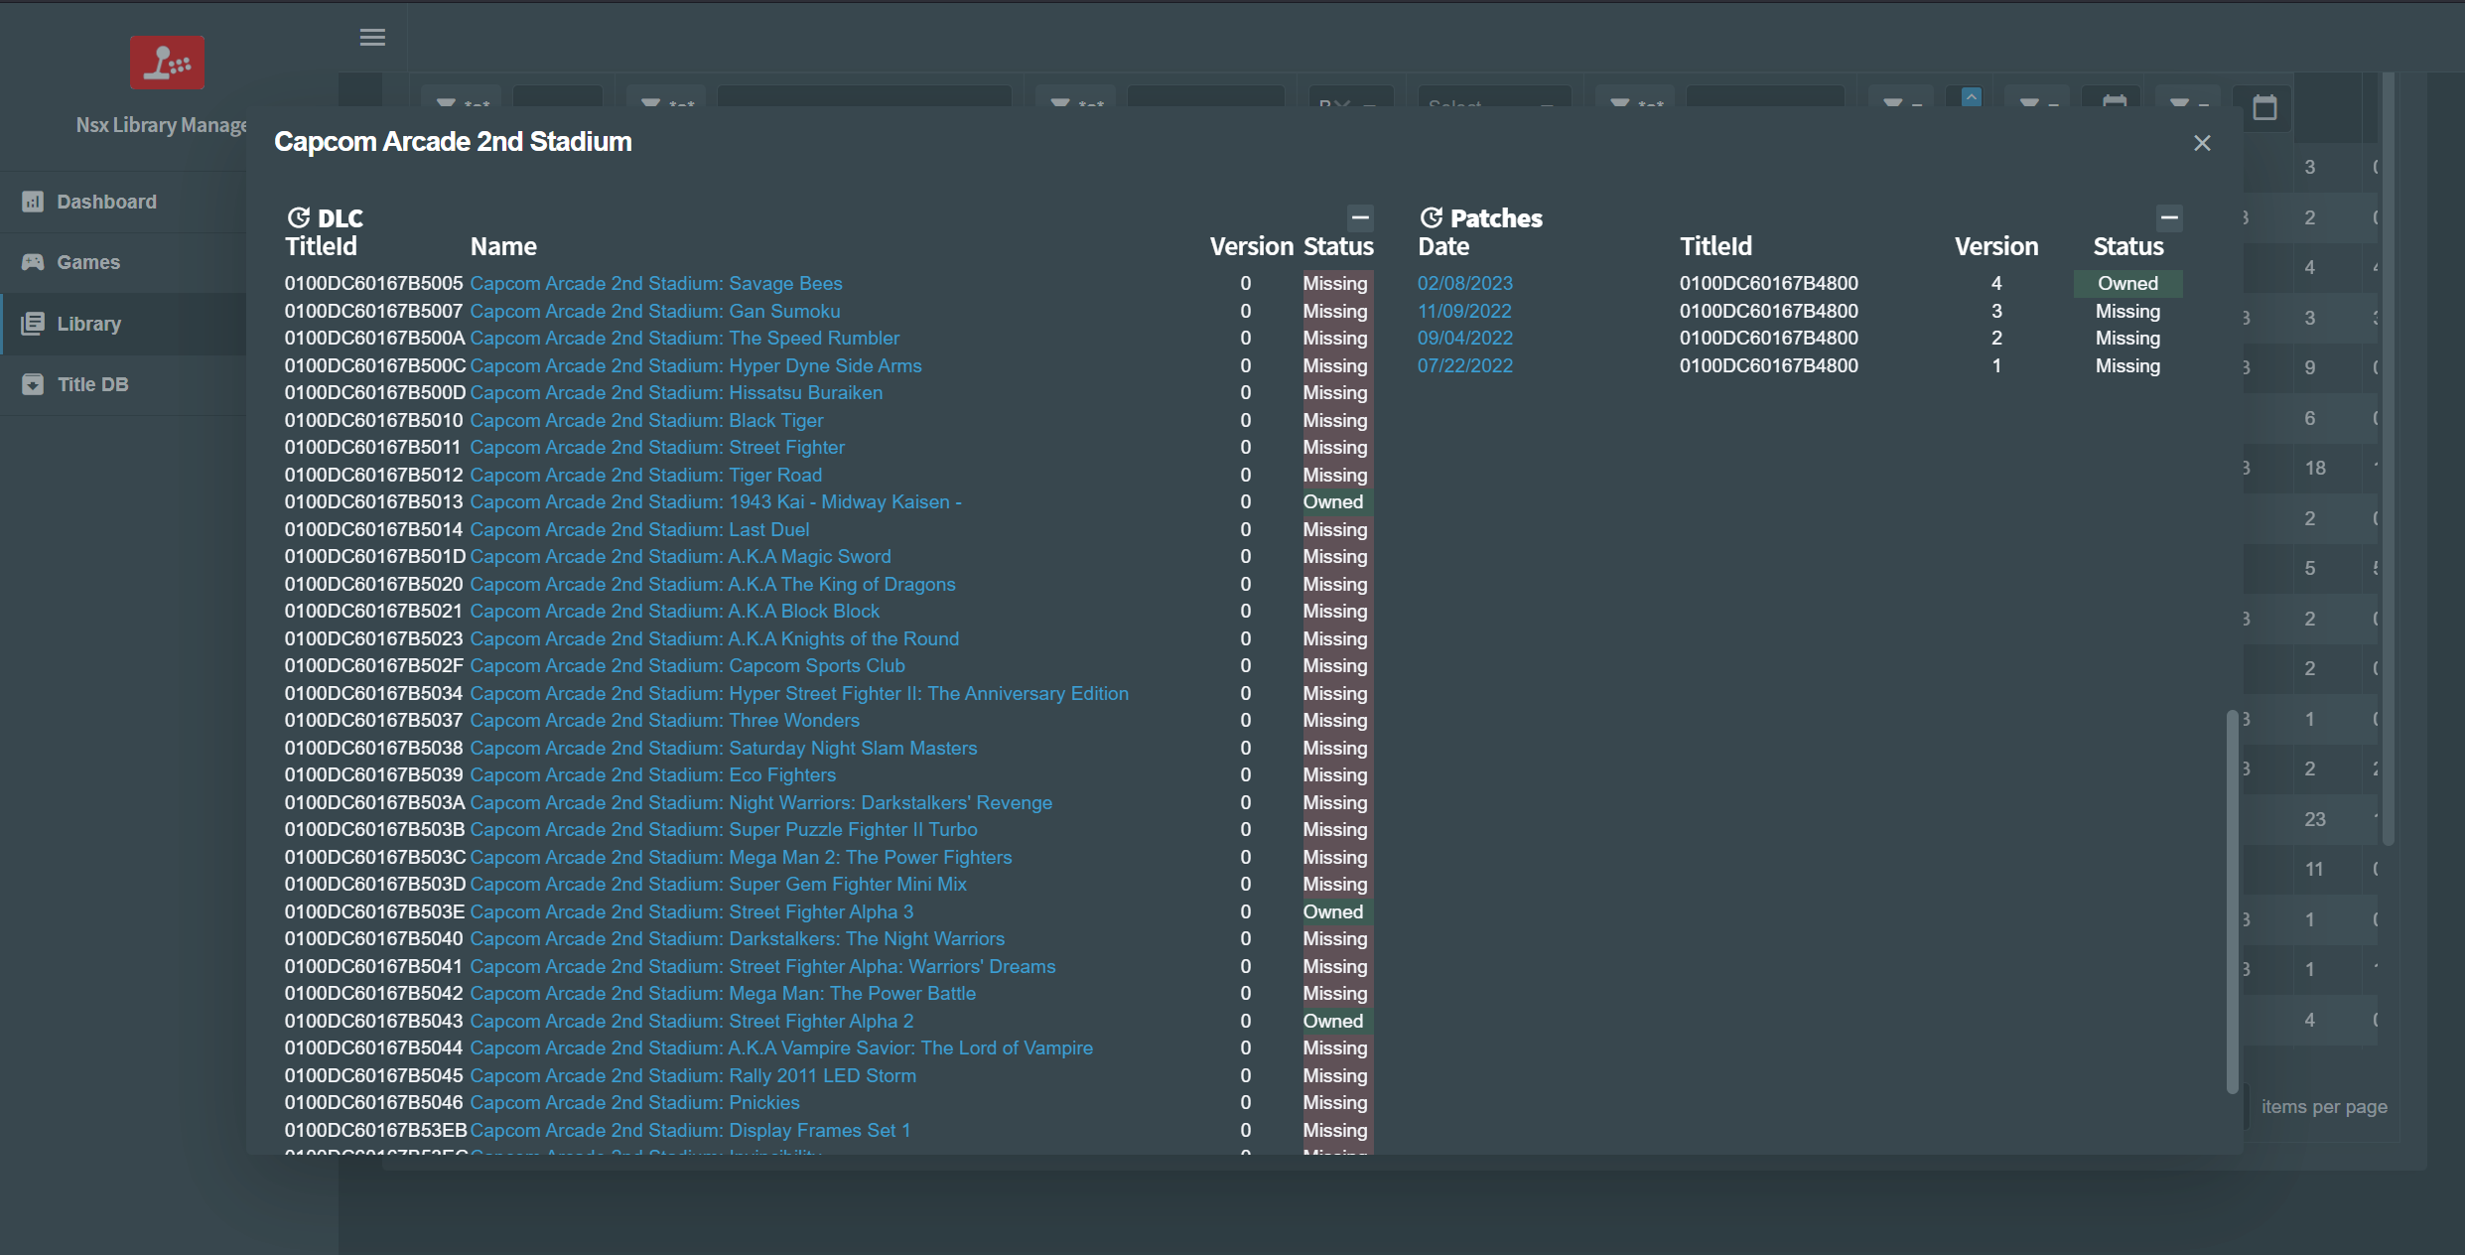Open the Last Duel DLC link
The height and width of the screenshot is (1255, 2465).
pos(640,529)
